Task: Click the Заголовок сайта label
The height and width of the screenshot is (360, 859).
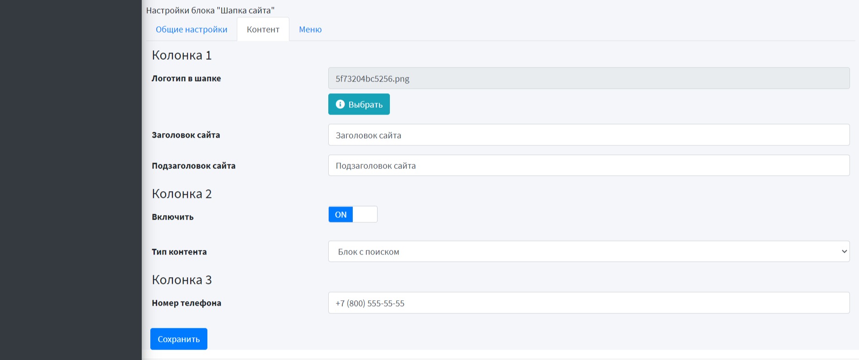Action: 186,135
